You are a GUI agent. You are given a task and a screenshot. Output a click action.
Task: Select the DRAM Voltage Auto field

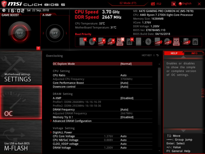[102, 147]
